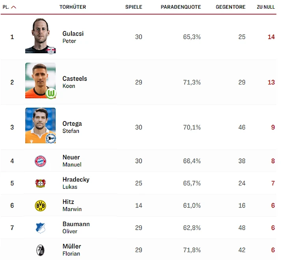
Task: Click the TSG Hoffenheim club crest
Action: tap(40, 228)
